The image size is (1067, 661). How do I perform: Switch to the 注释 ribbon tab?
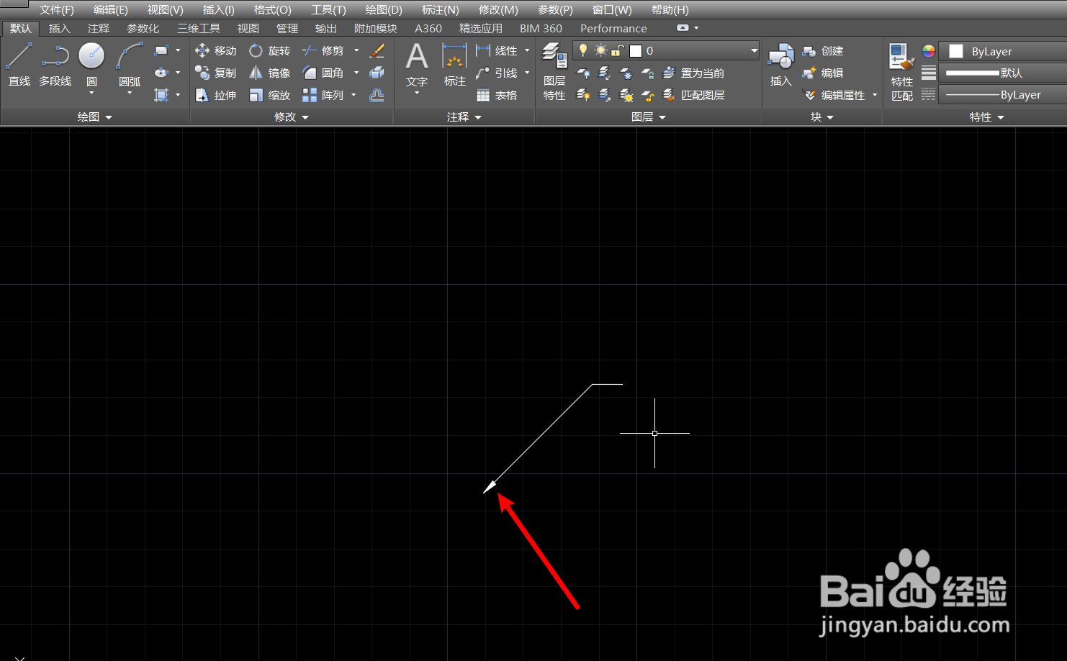pyautogui.click(x=99, y=28)
